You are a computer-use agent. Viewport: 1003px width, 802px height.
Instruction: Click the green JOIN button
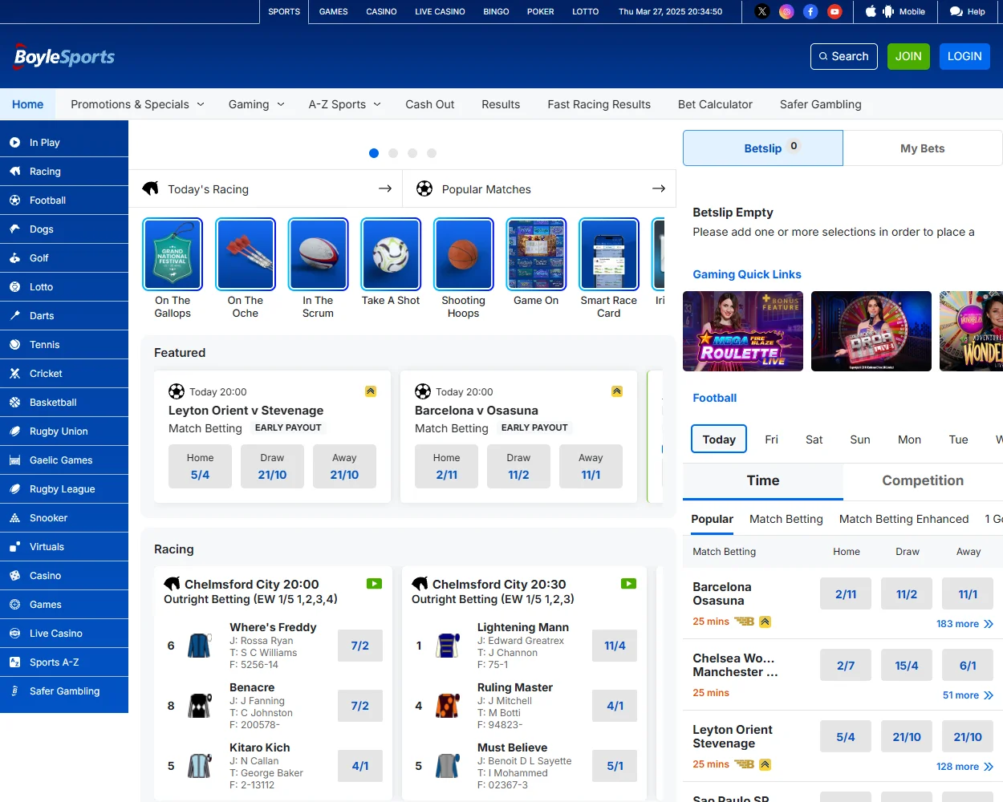(x=908, y=56)
